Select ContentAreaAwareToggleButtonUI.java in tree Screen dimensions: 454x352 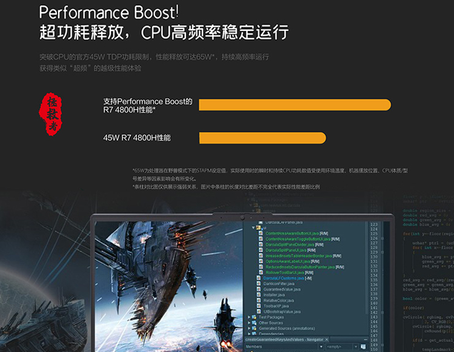(298, 239)
